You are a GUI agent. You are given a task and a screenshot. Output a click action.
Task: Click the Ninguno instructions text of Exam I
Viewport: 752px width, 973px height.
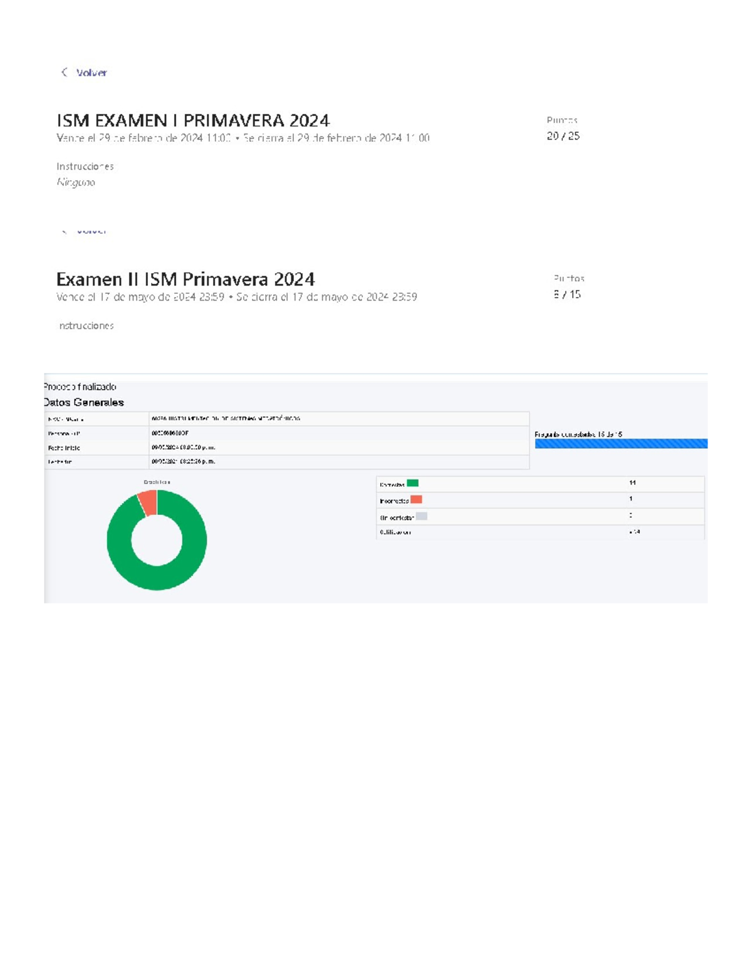tap(76, 182)
